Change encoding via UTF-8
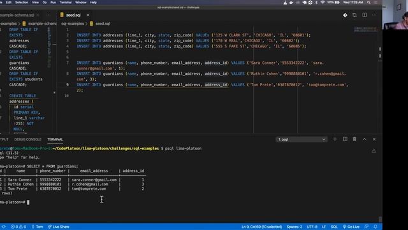The height and width of the screenshot is (230, 408). (x=312, y=227)
